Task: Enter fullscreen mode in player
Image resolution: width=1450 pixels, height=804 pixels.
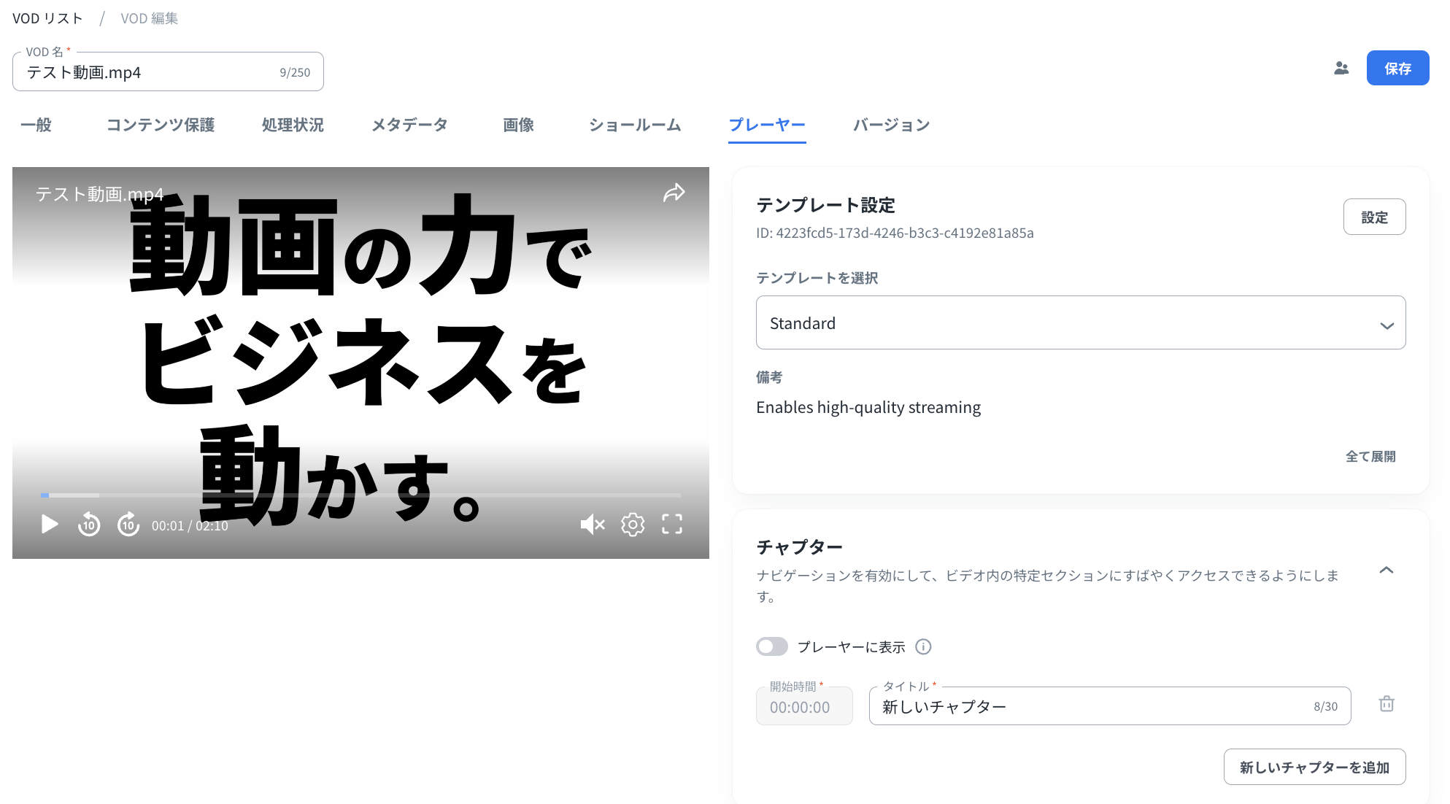Action: (672, 524)
